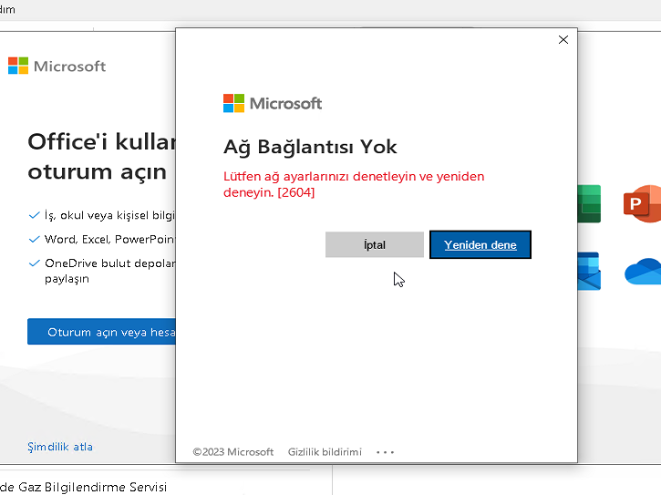Click the checkmark beside 'İş, okul veya kişisel'

[x=35, y=216]
